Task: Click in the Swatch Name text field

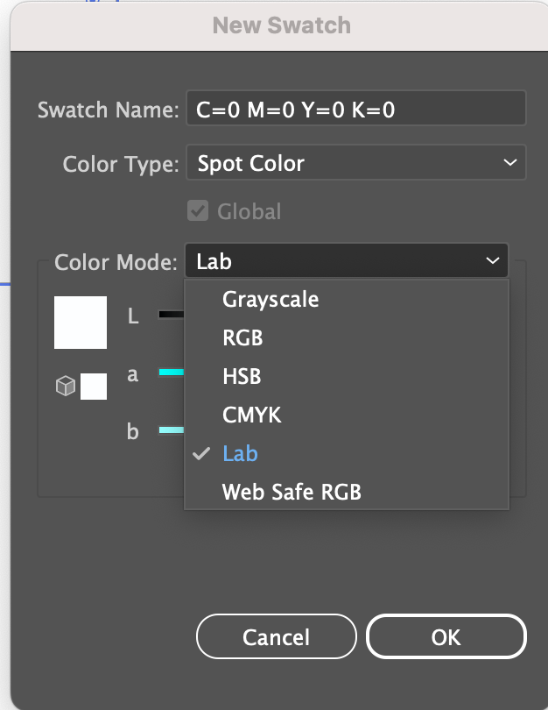Action: point(356,109)
